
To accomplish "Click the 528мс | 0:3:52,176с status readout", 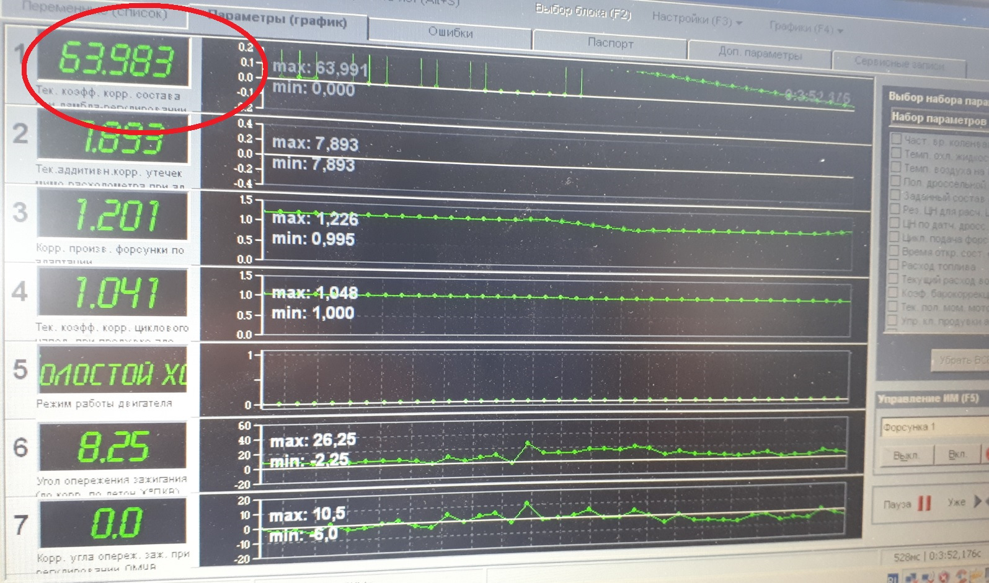I will 937,556.
